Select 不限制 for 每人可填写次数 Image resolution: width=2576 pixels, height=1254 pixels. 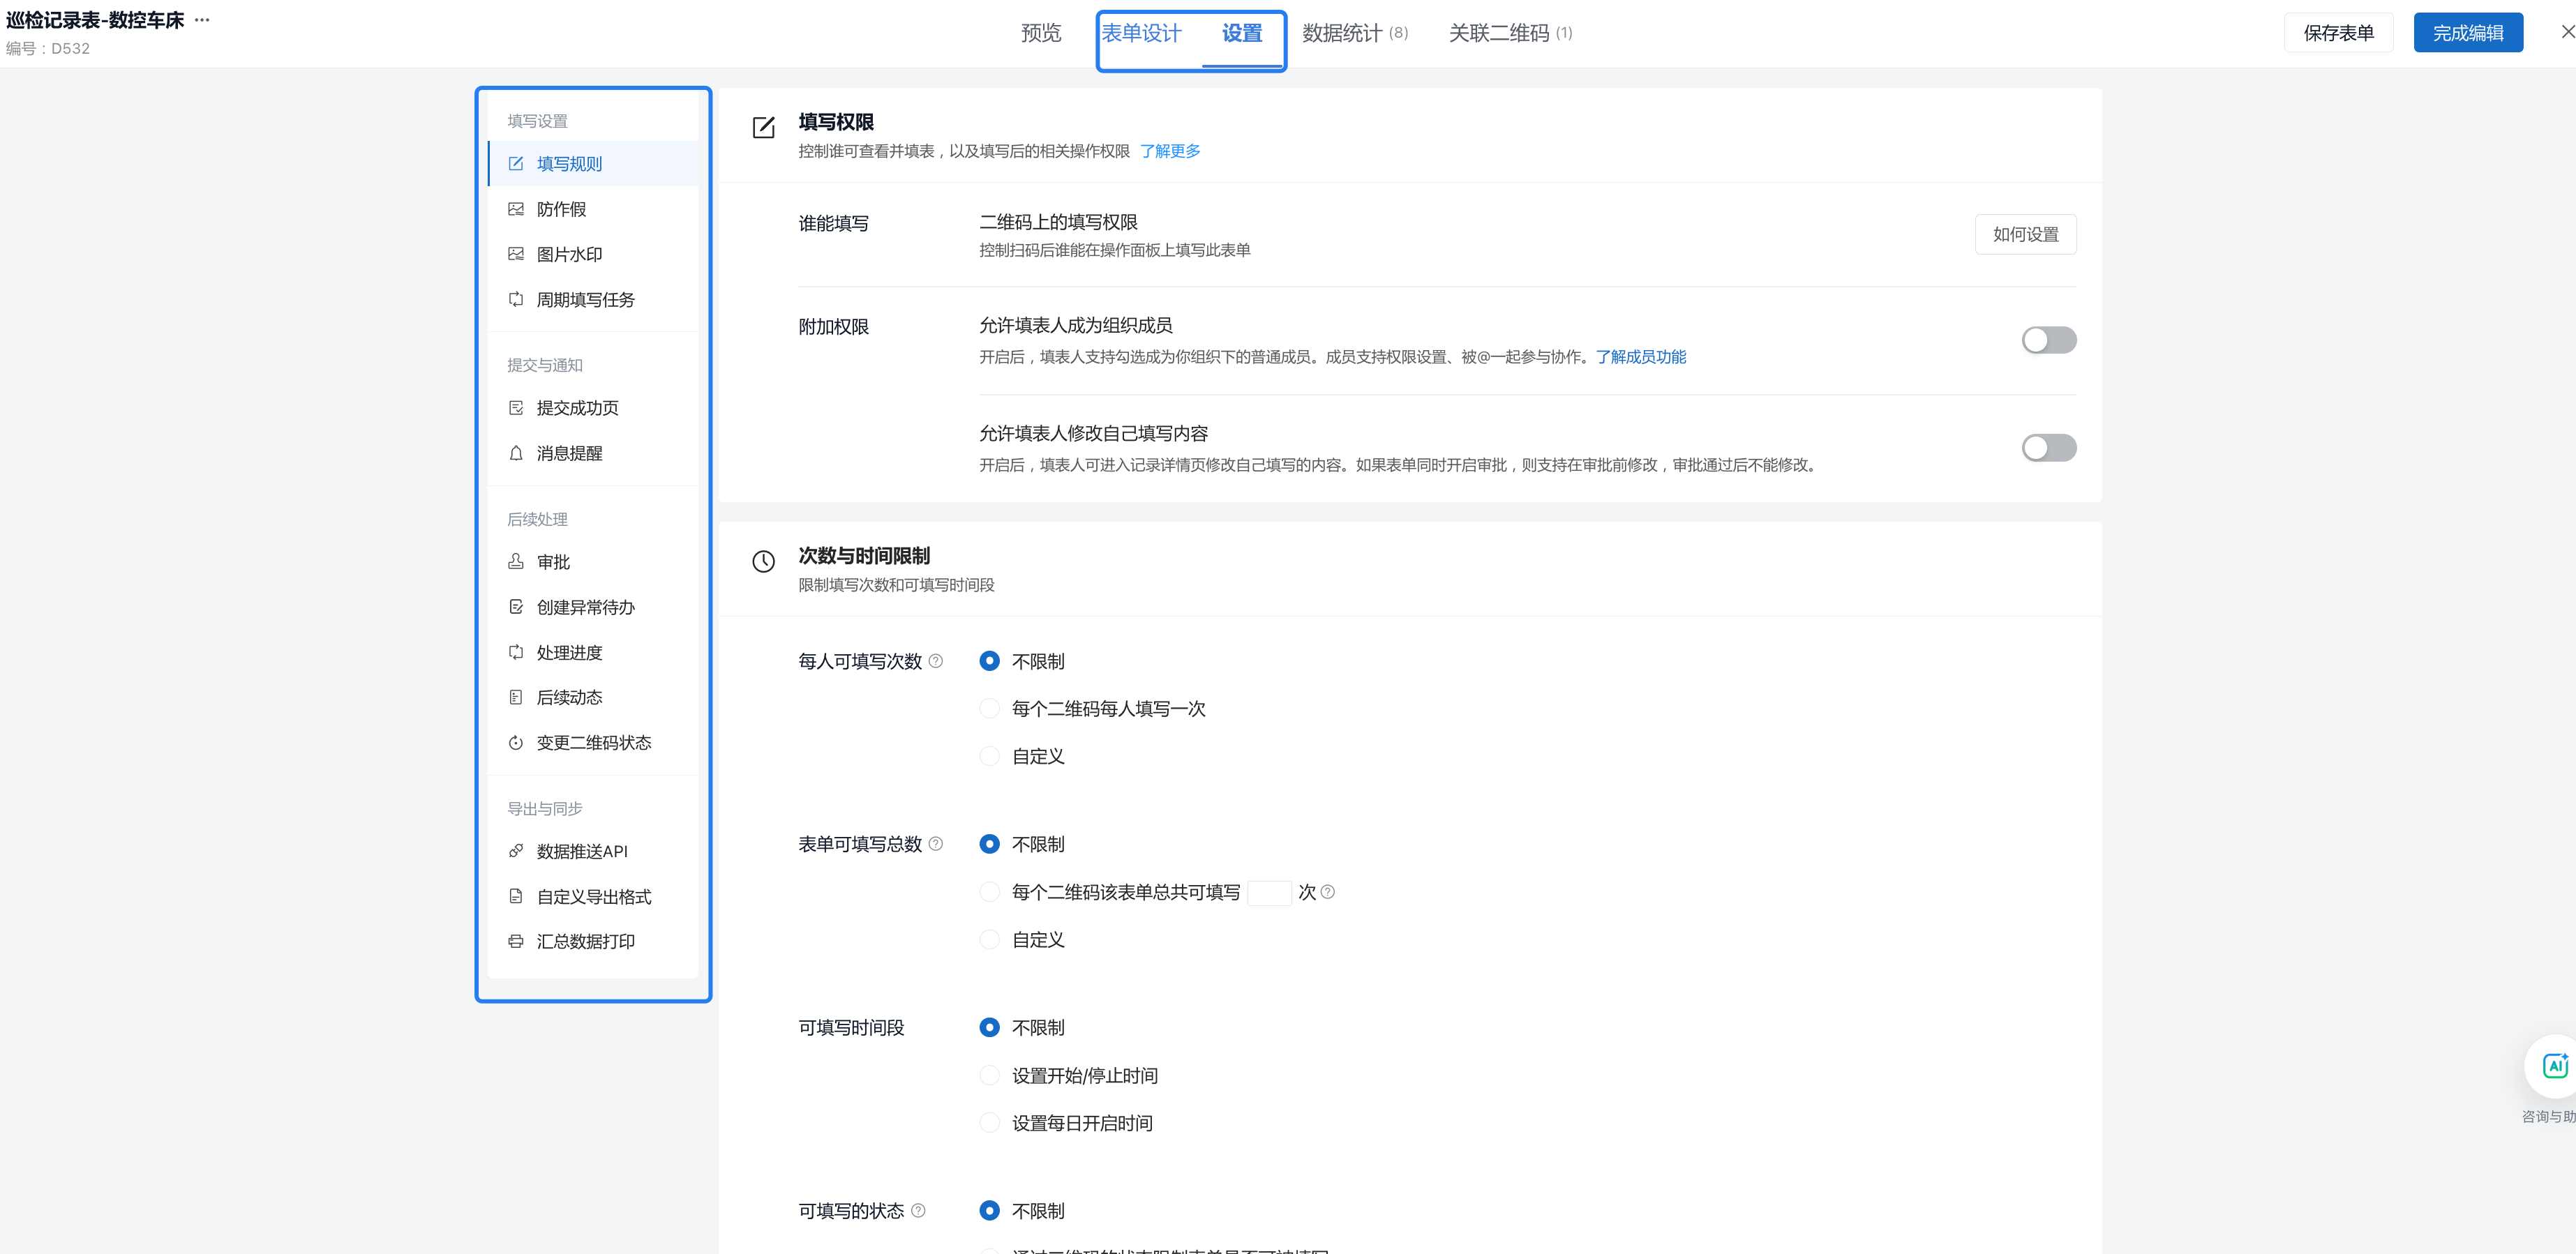tap(989, 660)
